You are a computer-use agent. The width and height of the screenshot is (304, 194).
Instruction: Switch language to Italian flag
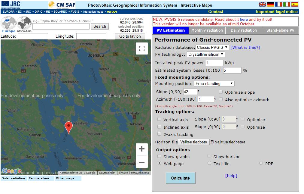click(x=287, y=4)
